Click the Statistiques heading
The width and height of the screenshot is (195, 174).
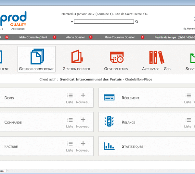133,146
